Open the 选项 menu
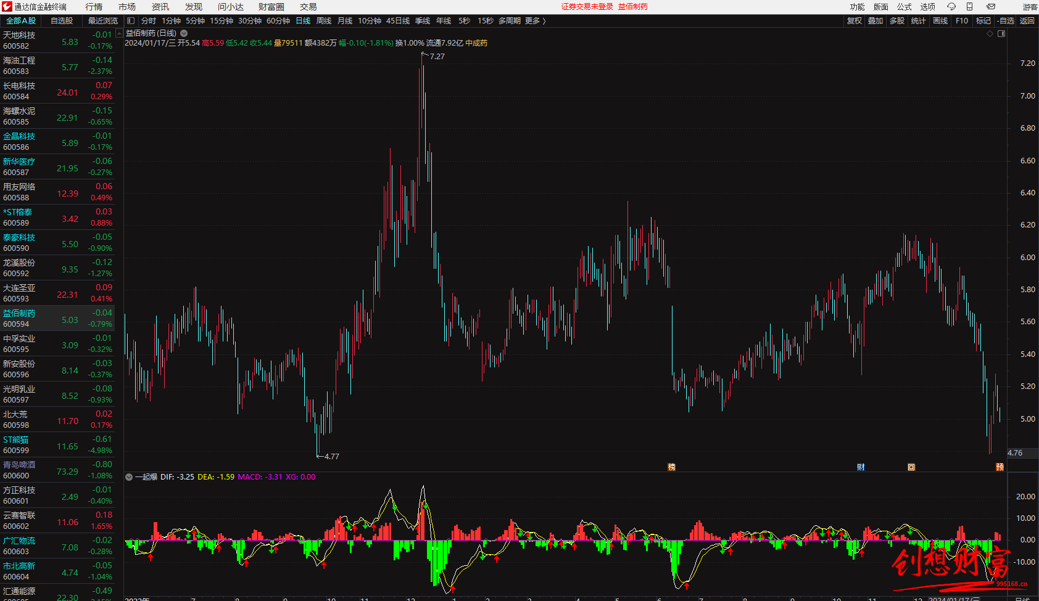This screenshot has width=1039, height=601. tap(928, 7)
